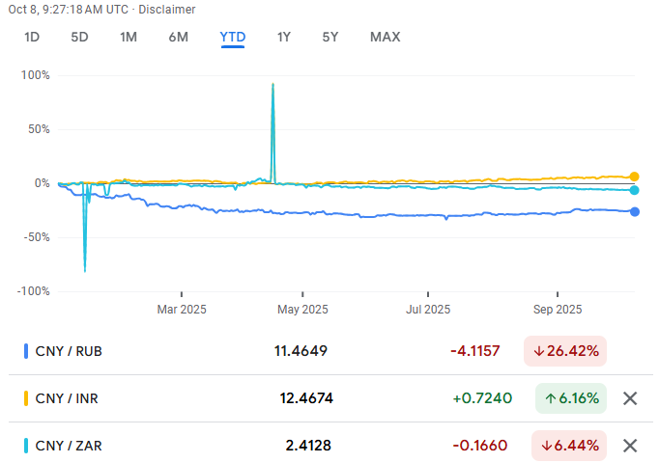This screenshot has width=659, height=463.
Task: Click the YTD range tab
Action: click(232, 38)
